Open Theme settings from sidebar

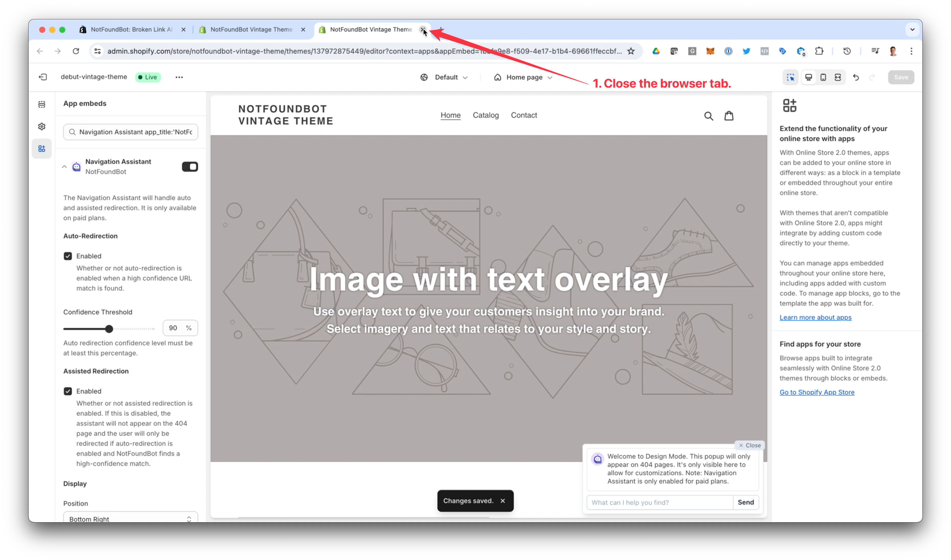[42, 126]
